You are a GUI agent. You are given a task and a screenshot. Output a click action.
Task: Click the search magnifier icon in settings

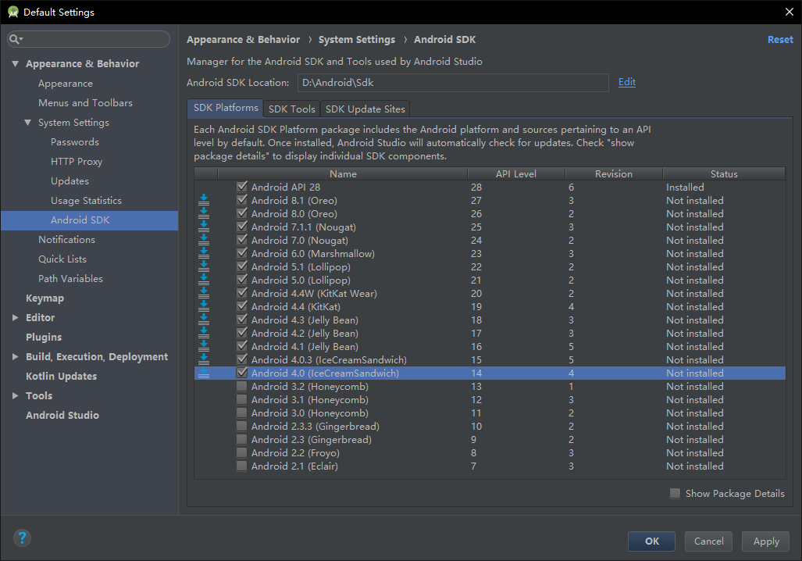tap(14, 39)
